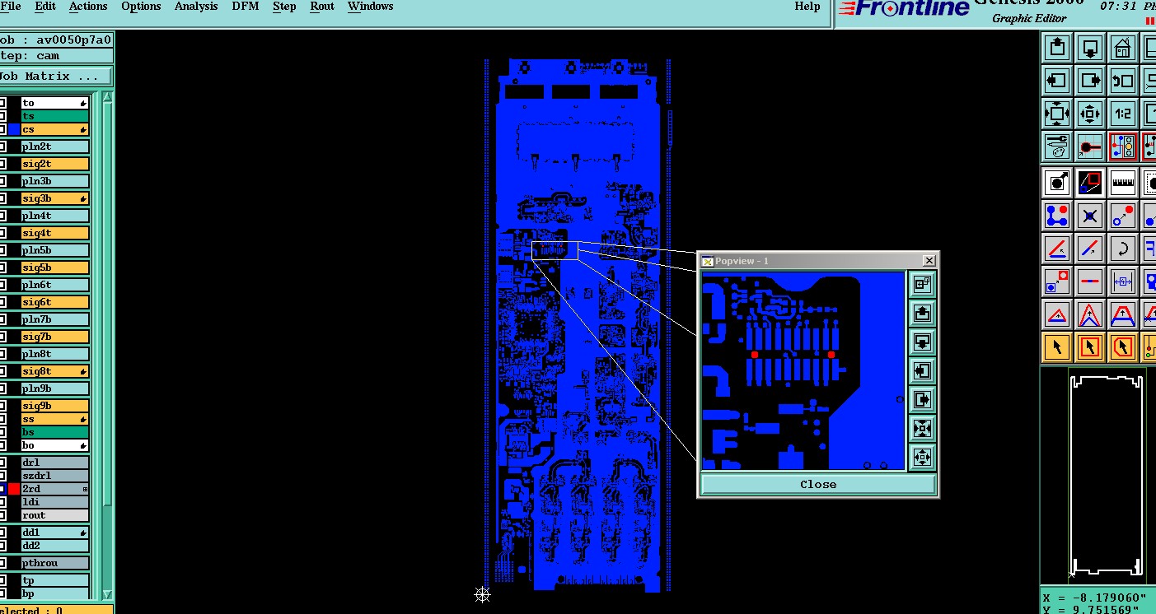The width and height of the screenshot is (1156, 614).
Task: Click the layer list scrollbar up arrow
Action: pos(107,97)
